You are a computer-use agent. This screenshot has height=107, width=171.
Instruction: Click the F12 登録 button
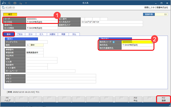pos(164,99)
